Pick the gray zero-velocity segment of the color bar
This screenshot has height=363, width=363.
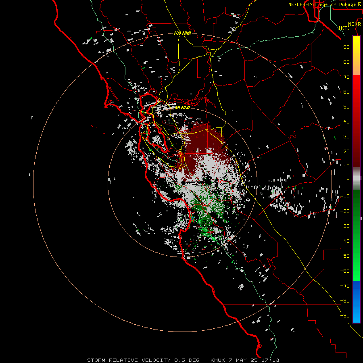[356, 179]
